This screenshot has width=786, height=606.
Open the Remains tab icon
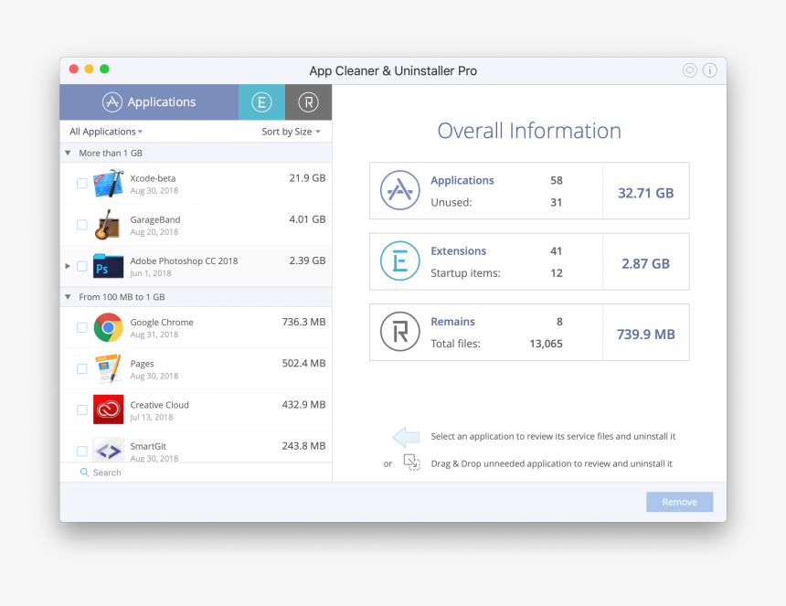coord(308,102)
